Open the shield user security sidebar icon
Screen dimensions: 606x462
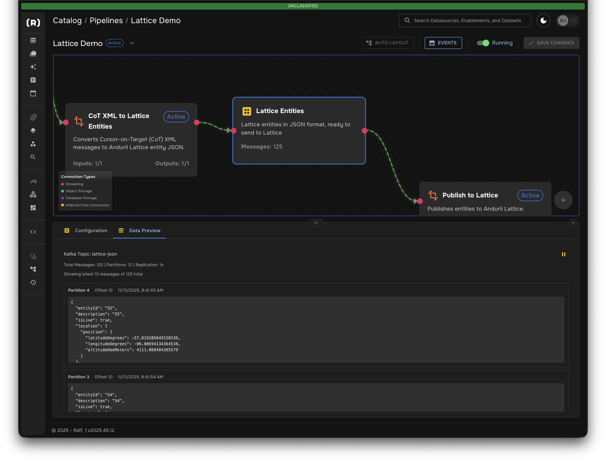[33, 256]
